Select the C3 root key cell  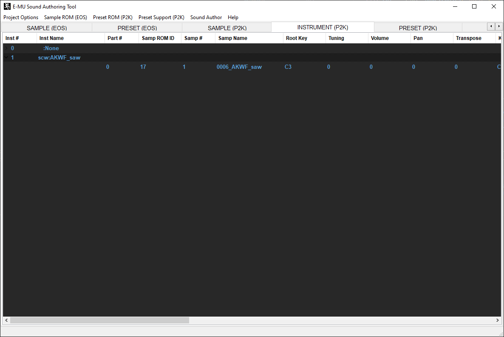[288, 67]
